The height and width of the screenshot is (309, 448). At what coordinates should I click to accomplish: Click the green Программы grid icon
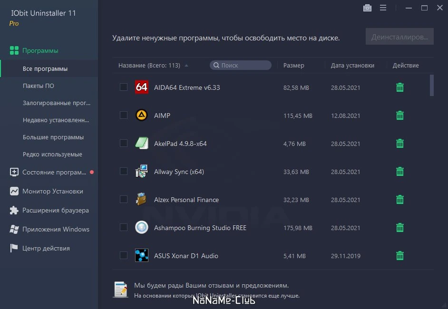click(x=14, y=50)
